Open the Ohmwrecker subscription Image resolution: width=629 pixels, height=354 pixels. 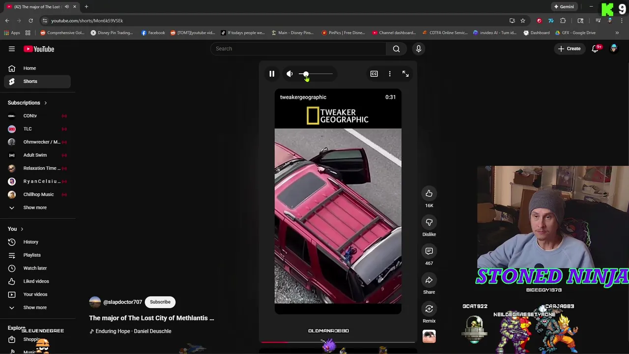[x=37, y=142]
